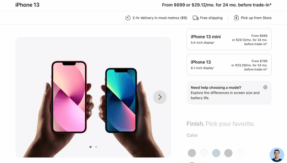Click the 'Free shipping' text link
287x163 pixels.
(x=211, y=18)
